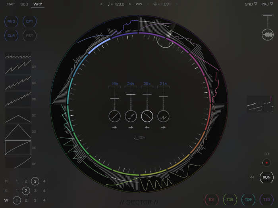Viewport: 278px width, 208px height.
Task: Click the sawtooth curve icon
Action: (x=163, y=116)
